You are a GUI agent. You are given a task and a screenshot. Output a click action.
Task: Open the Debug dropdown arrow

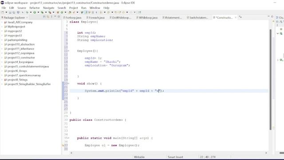pos(31,12)
